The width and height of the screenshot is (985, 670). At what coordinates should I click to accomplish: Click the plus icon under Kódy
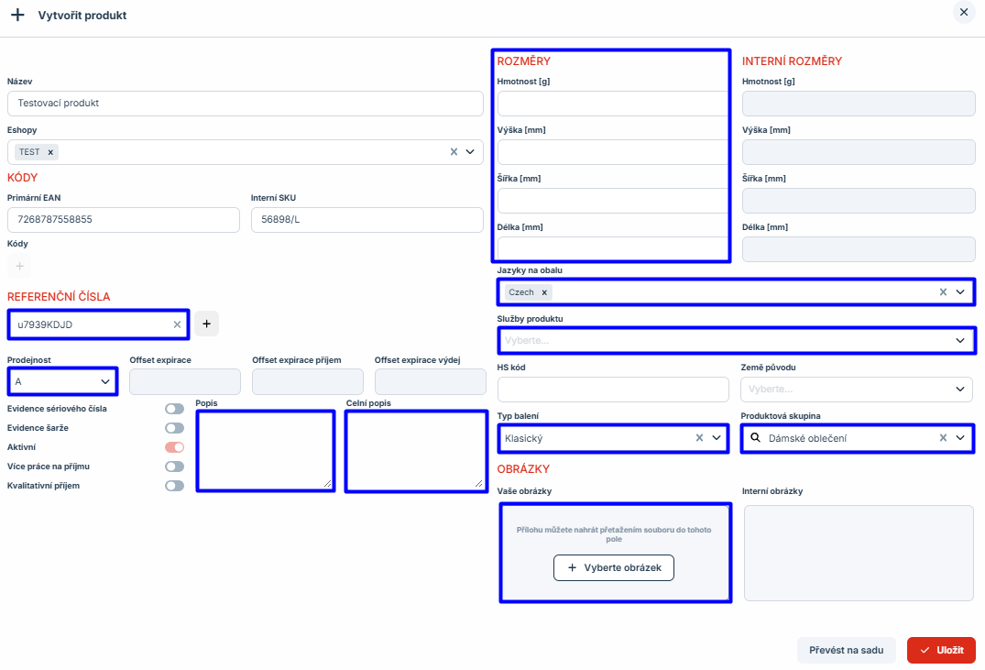(x=19, y=266)
